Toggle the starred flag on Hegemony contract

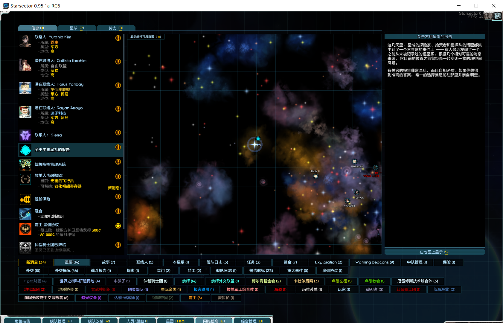point(118,226)
